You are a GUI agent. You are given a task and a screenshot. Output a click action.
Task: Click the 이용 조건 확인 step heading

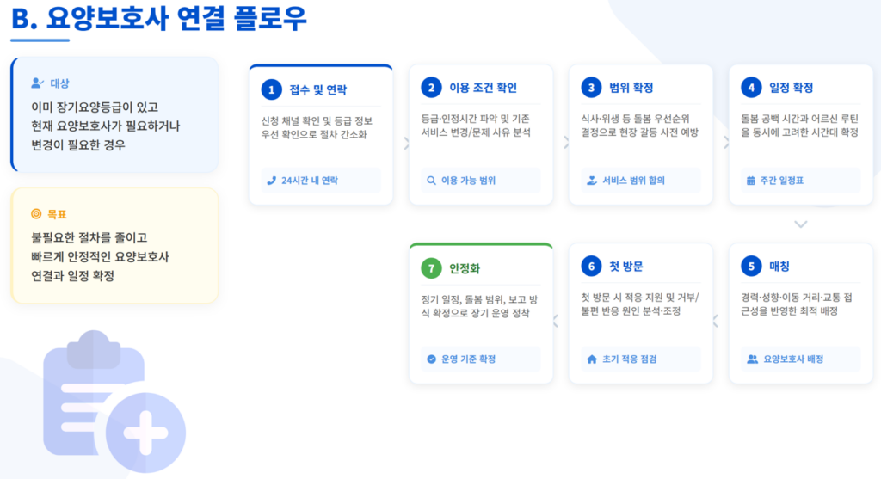pyautogui.click(x=483, y=88)
